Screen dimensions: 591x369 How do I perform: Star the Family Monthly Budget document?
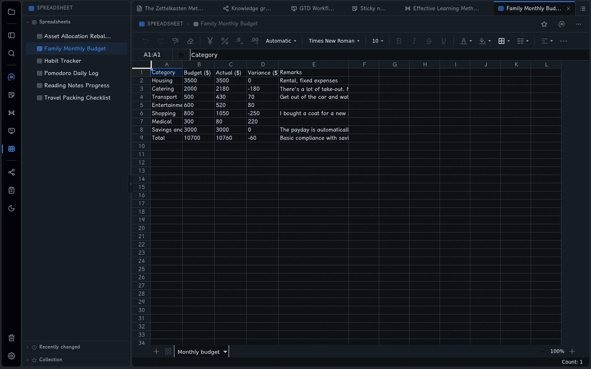(544, 24)
